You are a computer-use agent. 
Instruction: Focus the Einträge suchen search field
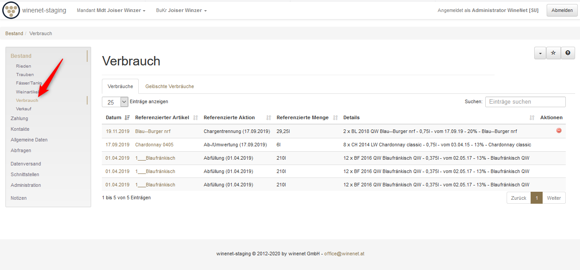(525, 102)
